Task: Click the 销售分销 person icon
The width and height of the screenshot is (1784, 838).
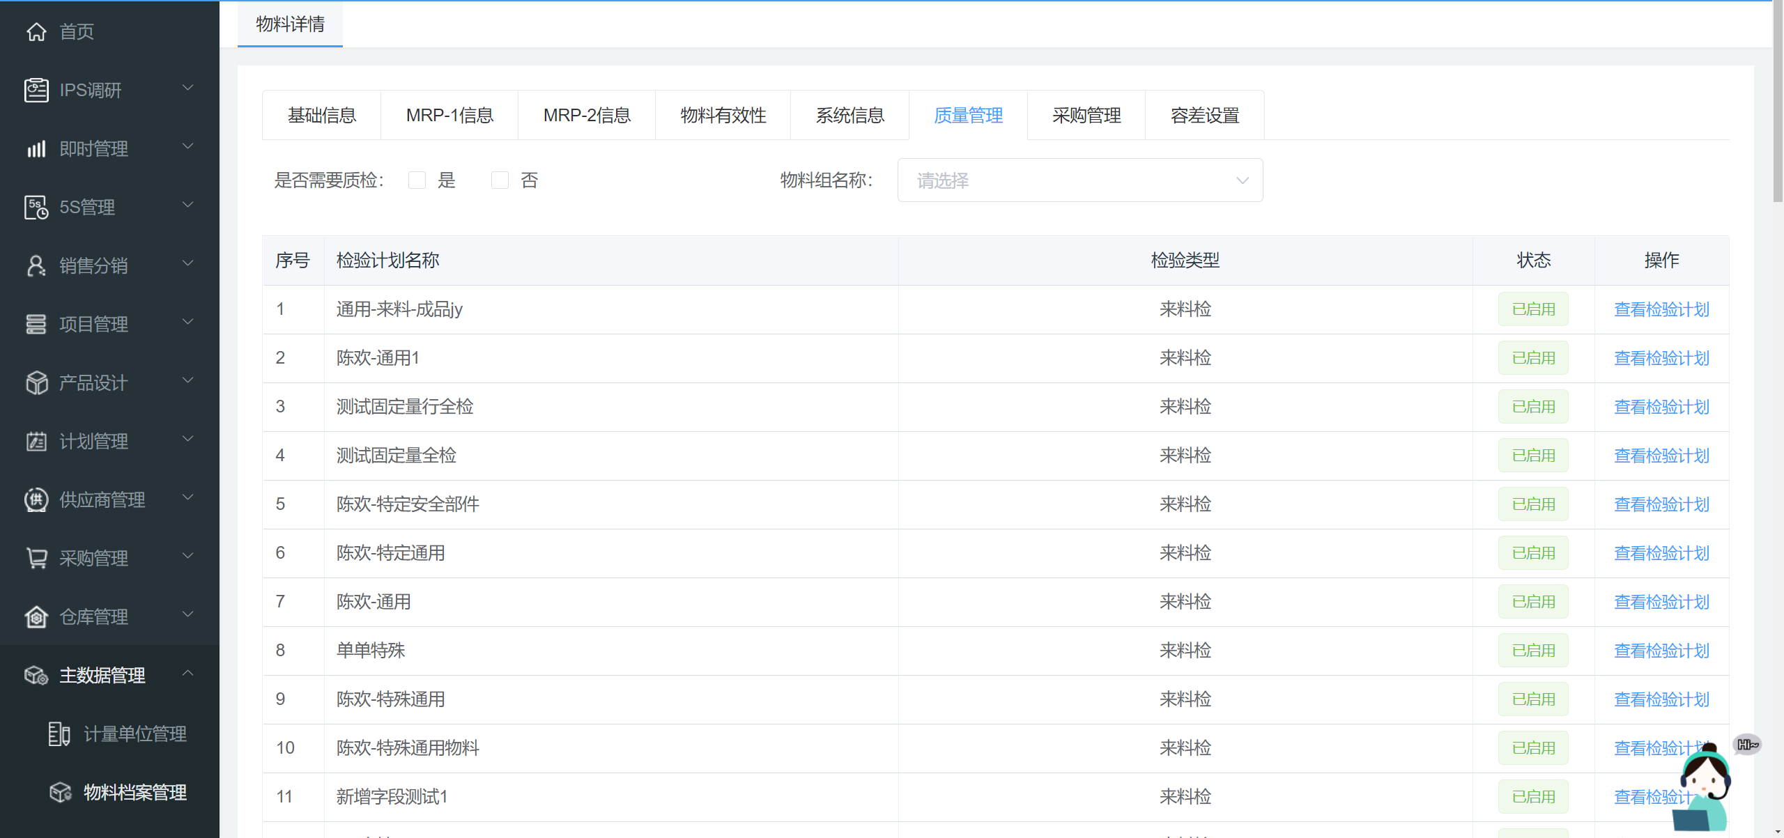Action: coord(36,266)
